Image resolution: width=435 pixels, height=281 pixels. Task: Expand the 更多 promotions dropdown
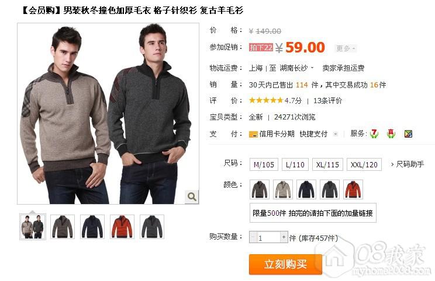click(x=346, y=48)
